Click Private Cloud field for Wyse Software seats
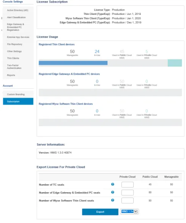Image resolution: width=186 pixels, height=223 pixels. pos(128,201)
